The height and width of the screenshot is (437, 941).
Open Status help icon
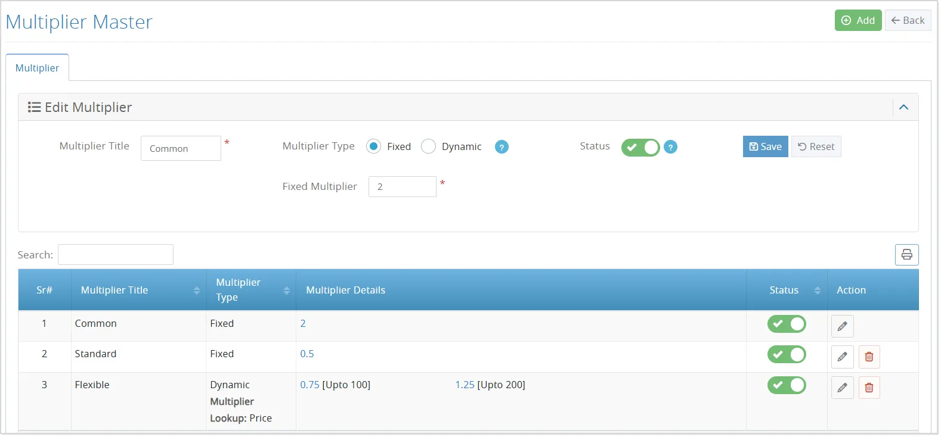[670, 147]
